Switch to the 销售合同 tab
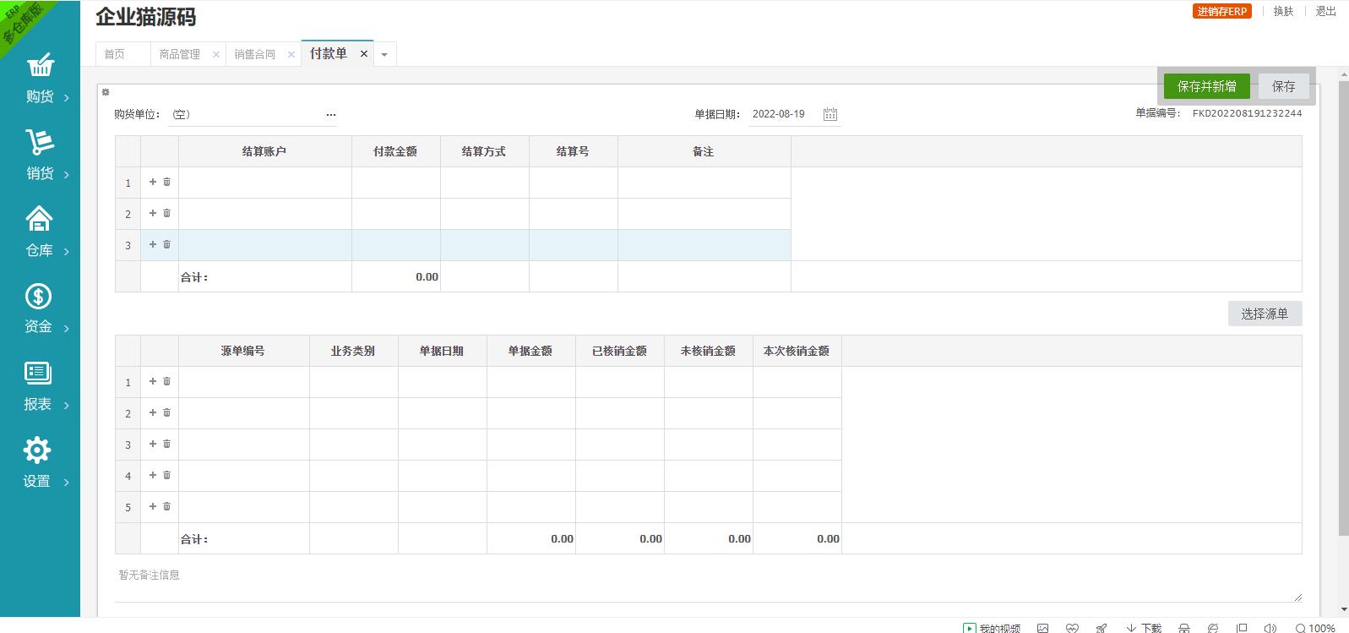This screenshot has height=633, width=1349. tap(254, 54)
